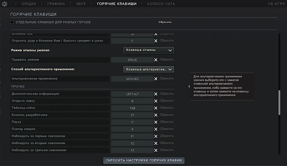Viewport: 287px width, 166px height.
Task: Remove F7 developer console binding via X
Action: 156,115
